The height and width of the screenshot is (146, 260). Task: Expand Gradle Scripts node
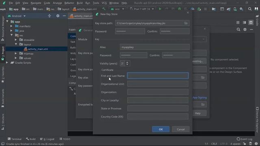click(7, 63)
